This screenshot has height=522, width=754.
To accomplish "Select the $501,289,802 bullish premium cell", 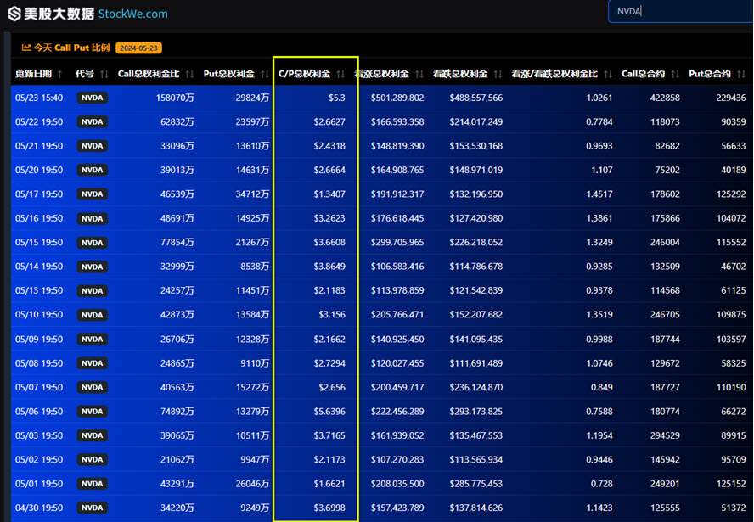I will pos(397,98).
